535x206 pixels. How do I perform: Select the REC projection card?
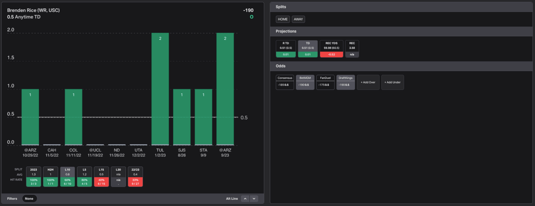352,49
